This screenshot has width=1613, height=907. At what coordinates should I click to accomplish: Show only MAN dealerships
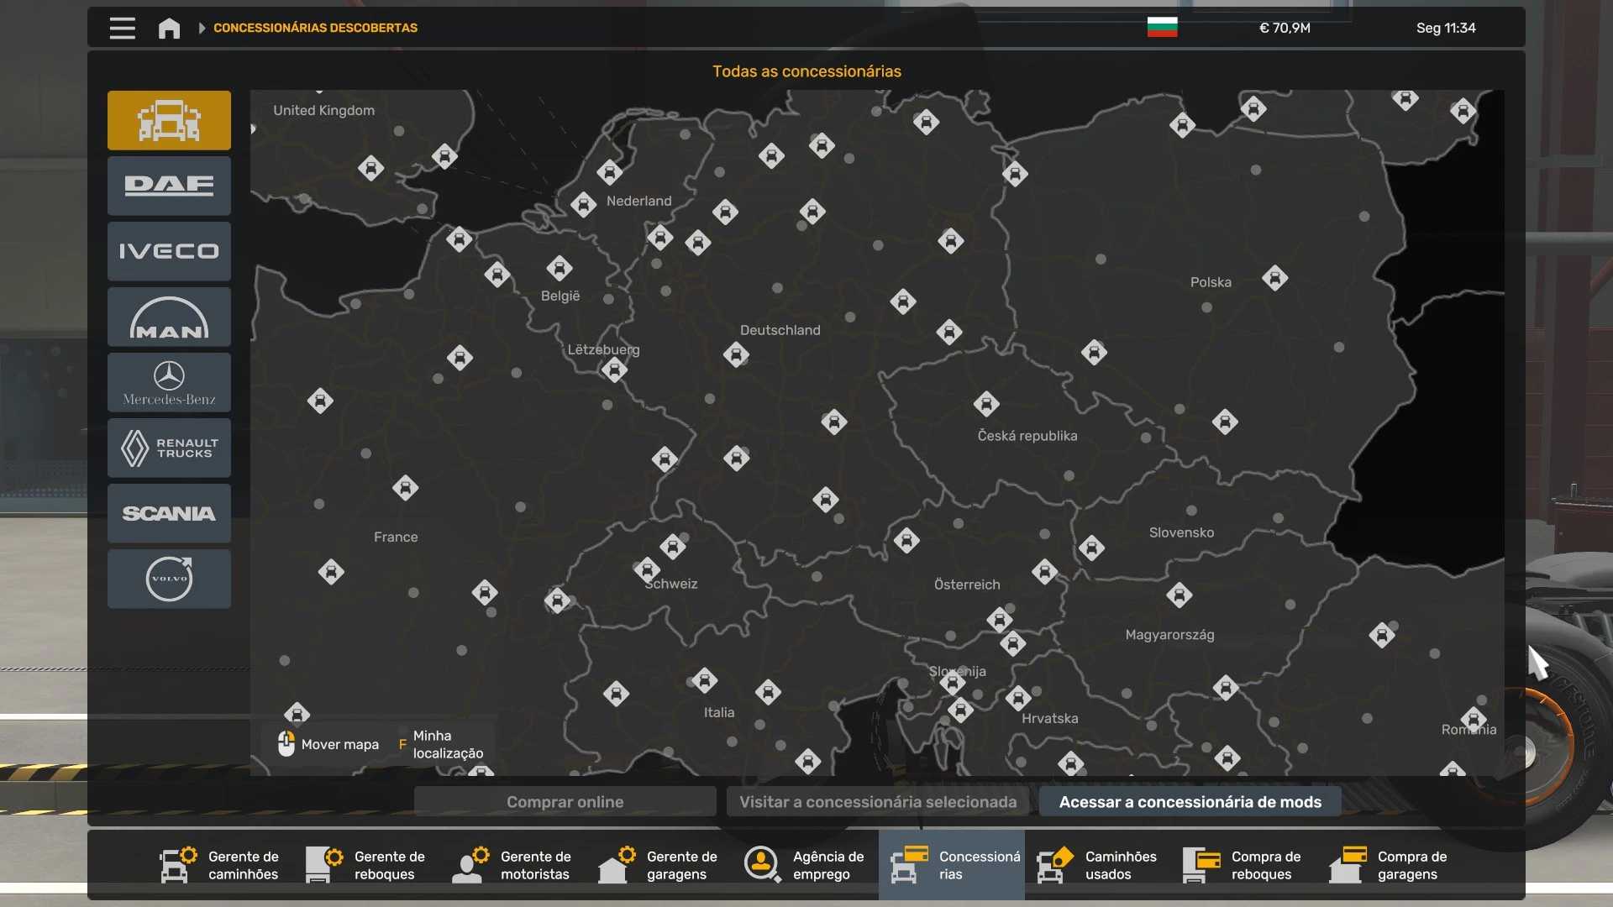(x=169, y=317)
